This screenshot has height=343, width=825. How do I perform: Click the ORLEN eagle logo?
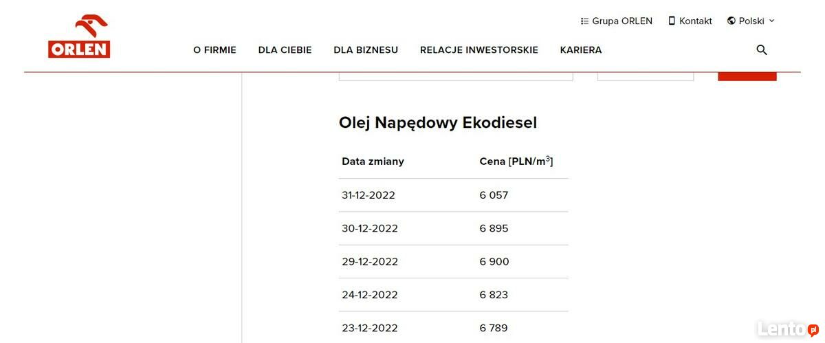(79, 36)
